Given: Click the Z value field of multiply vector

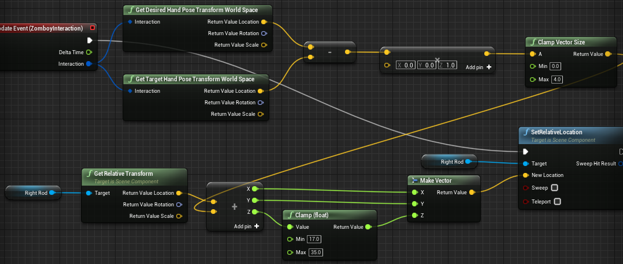Looking at the screenshot, I should pos(448,65).
